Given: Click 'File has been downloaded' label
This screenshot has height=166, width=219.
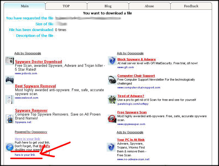Looking at the screenshot, I should click(31, 30).
